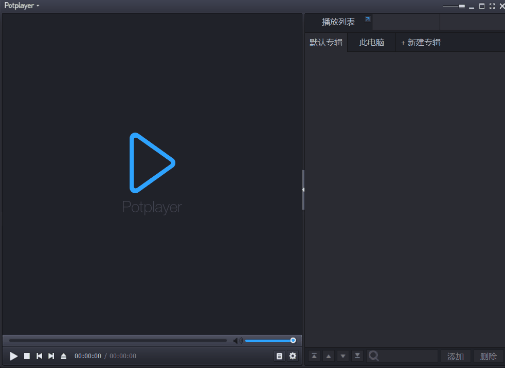Stop playback with the square button

(27, 356)
